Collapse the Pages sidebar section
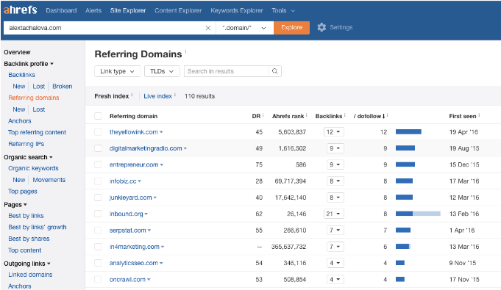The width and height of the screenshot is (501, 290). pos(15,205)
